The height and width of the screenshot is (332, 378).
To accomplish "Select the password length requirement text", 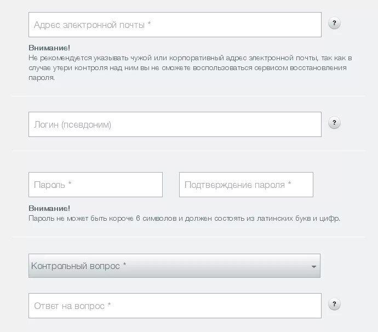I will coord(184,219).
